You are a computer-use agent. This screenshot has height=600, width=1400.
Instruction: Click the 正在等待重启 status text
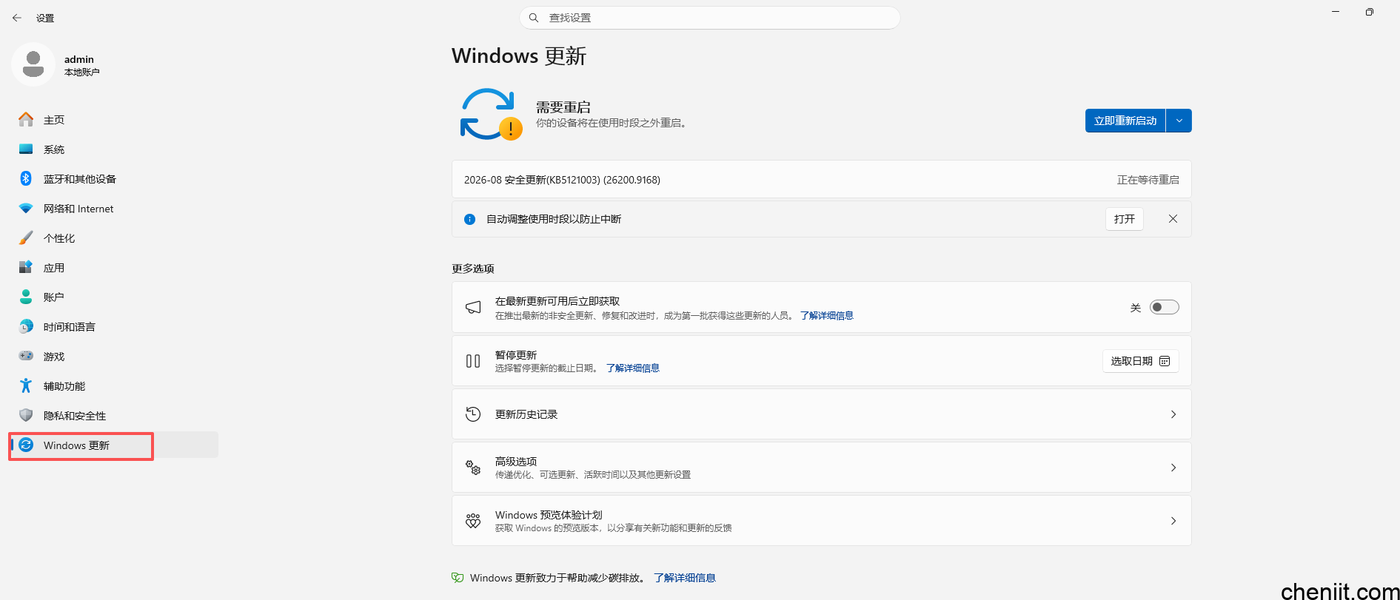point(1148,180)
